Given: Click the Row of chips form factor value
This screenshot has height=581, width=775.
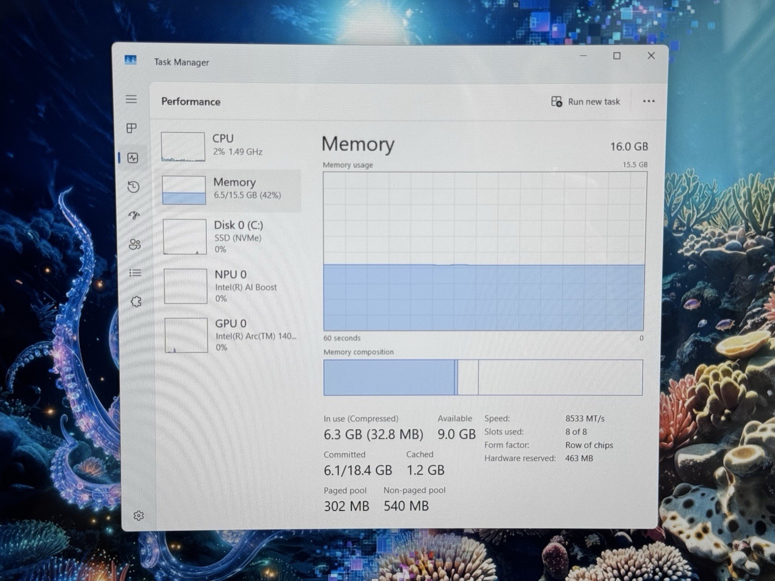Looking at the screenshot, I should click(x=589, y=445).
